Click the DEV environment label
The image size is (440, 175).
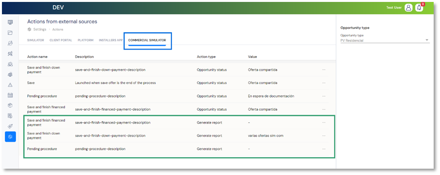[58, 8]
